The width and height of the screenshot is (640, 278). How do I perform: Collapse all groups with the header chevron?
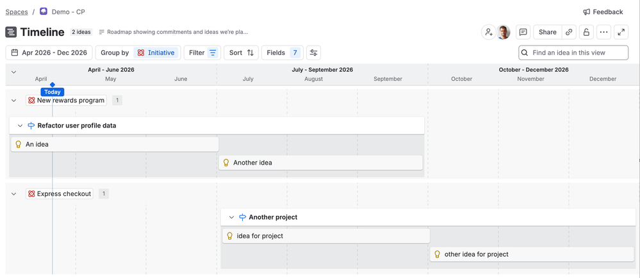13,72
